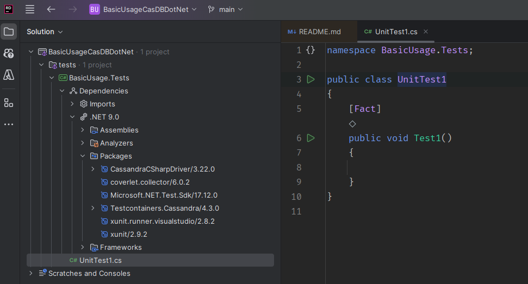528x284 pixels.
Task: Open the Azure tool window icon
Action: [x=9, y=75]
